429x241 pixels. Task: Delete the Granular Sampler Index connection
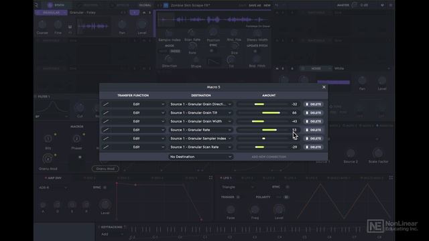click(313, 139)
